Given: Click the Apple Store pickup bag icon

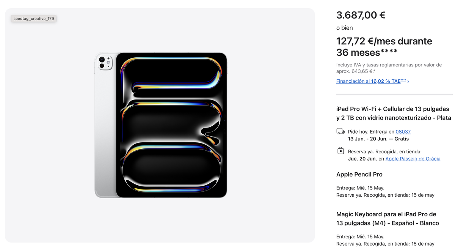Looking at the screenshot, I should 340,150.
